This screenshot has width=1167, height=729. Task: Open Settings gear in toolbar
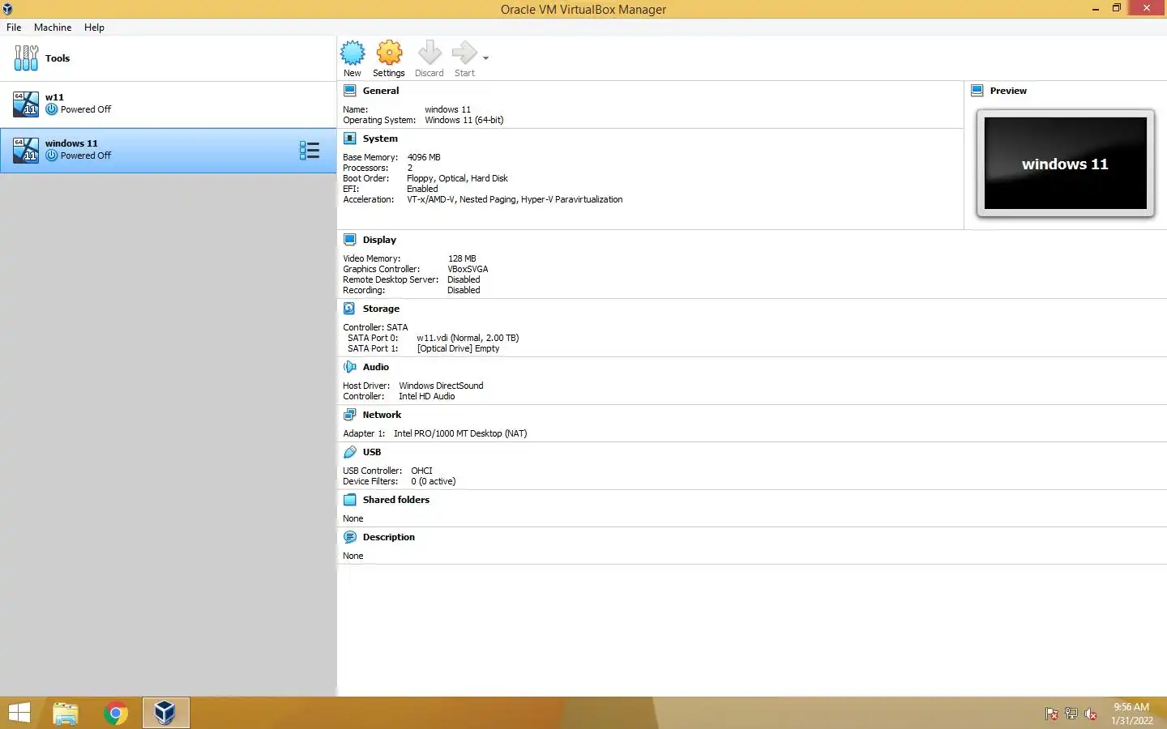point(389,53)
